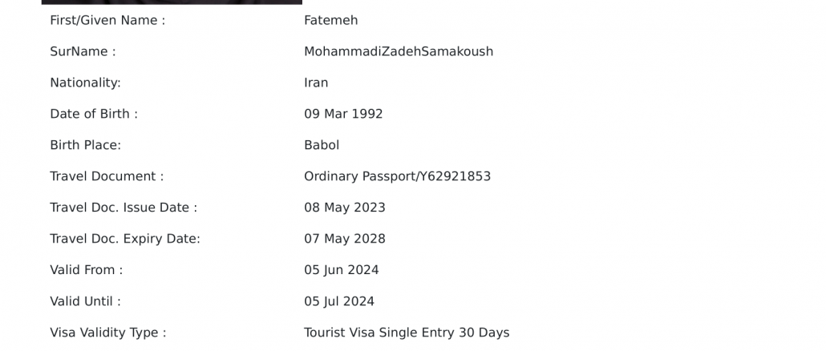The height and width of the screenshot is (351, 826).
Task: Select the given name value text
Action: [330, 21]
